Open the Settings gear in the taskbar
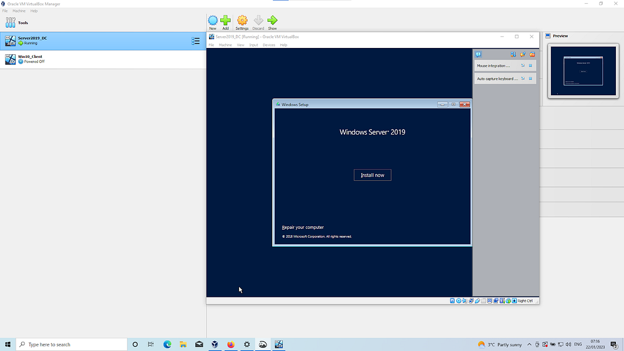The width and height of the screenshot is (624, 351). (246, 344)
